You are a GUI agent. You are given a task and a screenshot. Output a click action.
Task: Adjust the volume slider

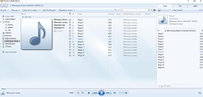pos(122,93)
